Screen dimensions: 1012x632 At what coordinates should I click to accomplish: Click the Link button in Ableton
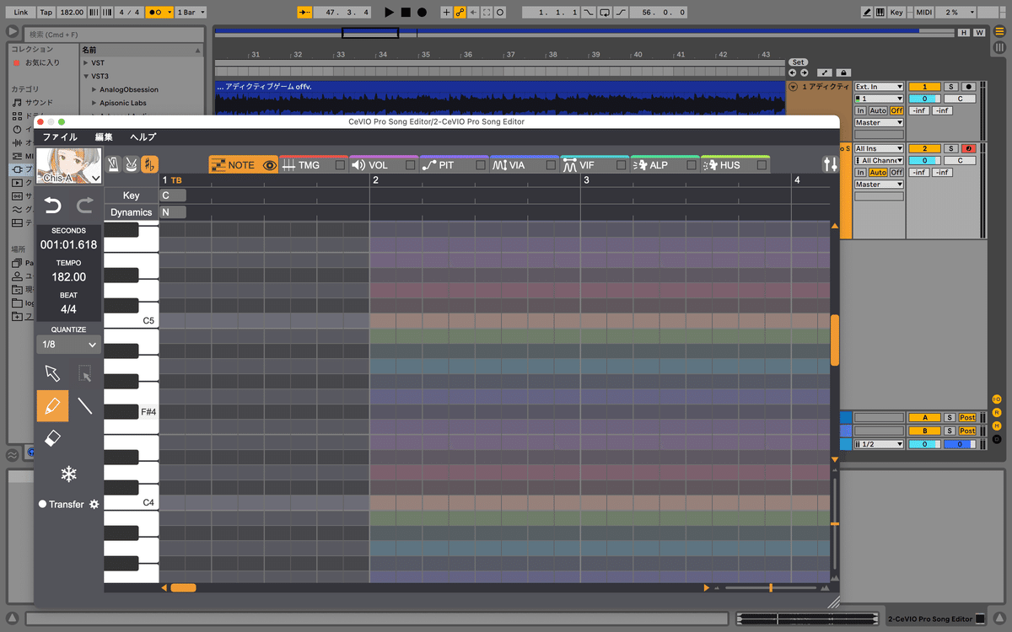tap(21, 13)
